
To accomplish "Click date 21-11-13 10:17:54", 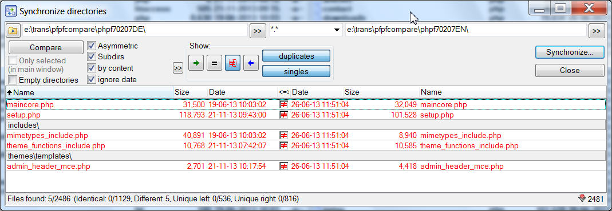I will pos(237,167).
